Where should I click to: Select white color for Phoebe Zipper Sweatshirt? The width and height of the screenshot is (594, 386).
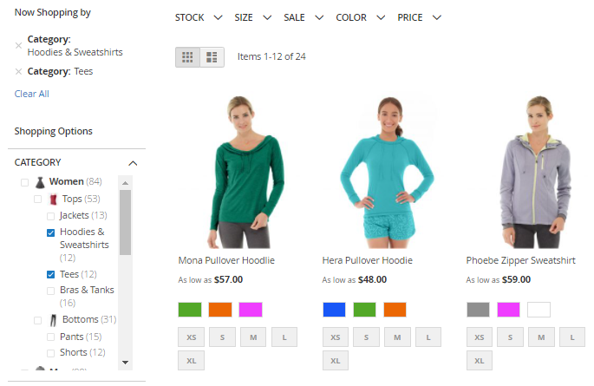tap(539, 310)
